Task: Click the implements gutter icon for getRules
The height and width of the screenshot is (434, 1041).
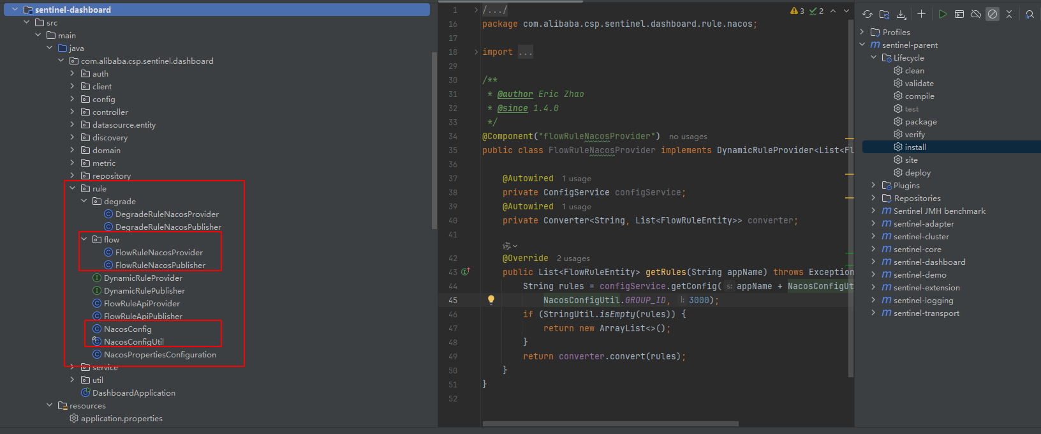Action: [466, 272]
